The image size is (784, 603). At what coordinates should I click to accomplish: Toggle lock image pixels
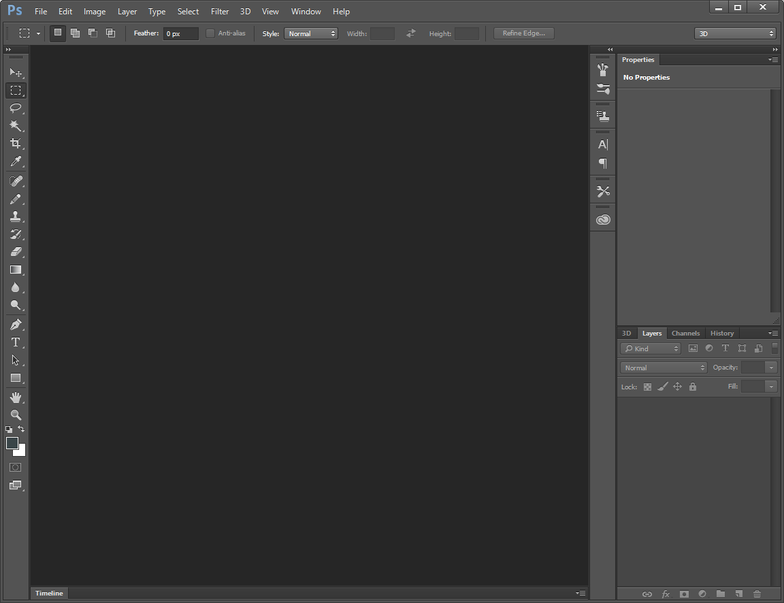[662, 387]
